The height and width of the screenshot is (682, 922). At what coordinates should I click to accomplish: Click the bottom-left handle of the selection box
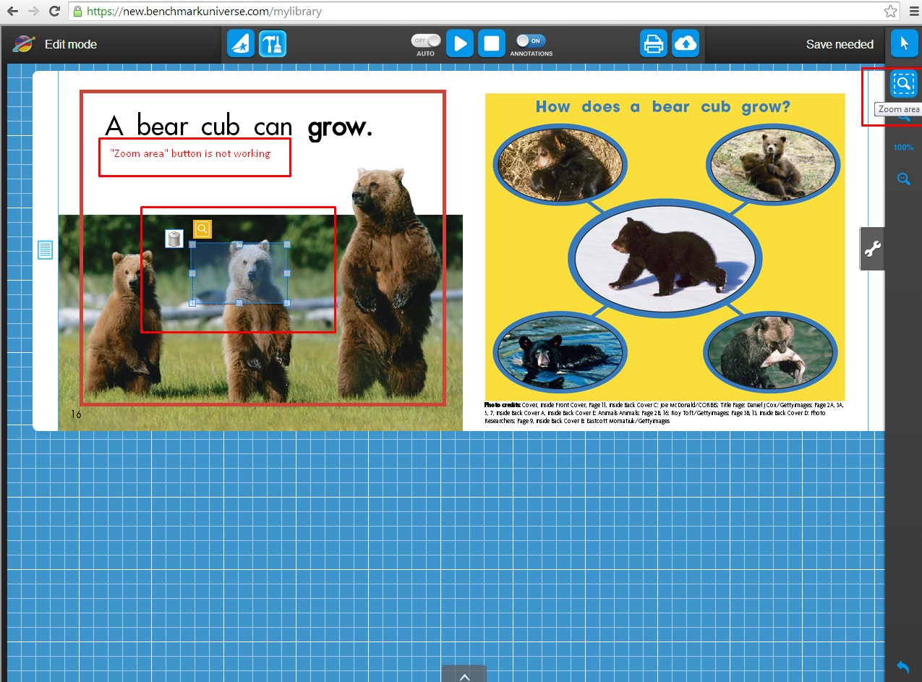coord(192,303)
